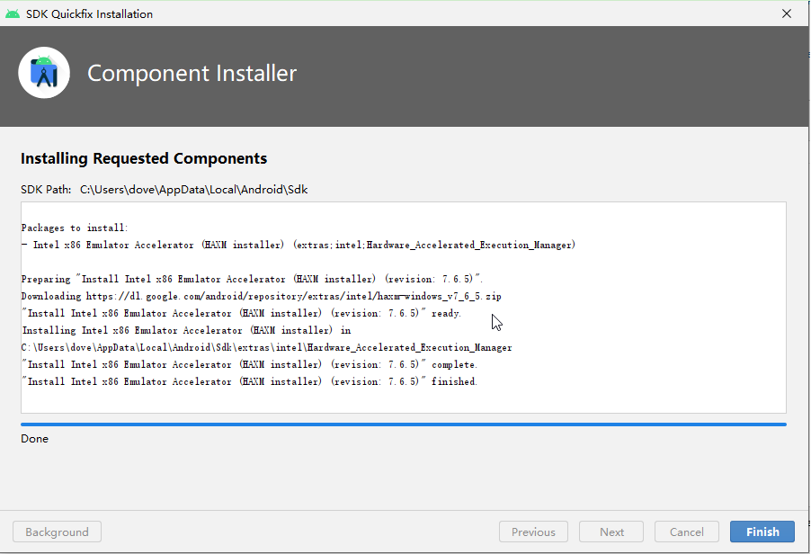Click the Android Studio logo in header
The height and width of the screenshot is (554, 811).
(x=44, y=73)
